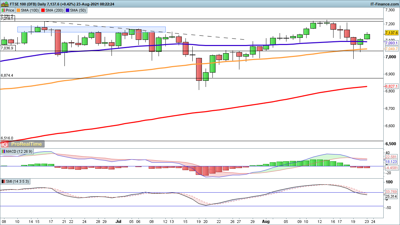This screenshot has width=400, height=225.
Task: Click the red 6,827.1 SMA 200 value tag
Action: [x=391, y=86]
